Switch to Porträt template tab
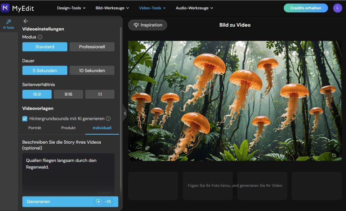The image size is (346, 211). [35, 128]
